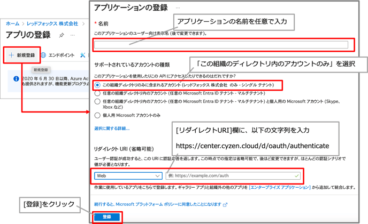This screenshot has width=368, height=224.
Task: Open the エンドポイント globe icon
Action: click(x=43, y=55)
